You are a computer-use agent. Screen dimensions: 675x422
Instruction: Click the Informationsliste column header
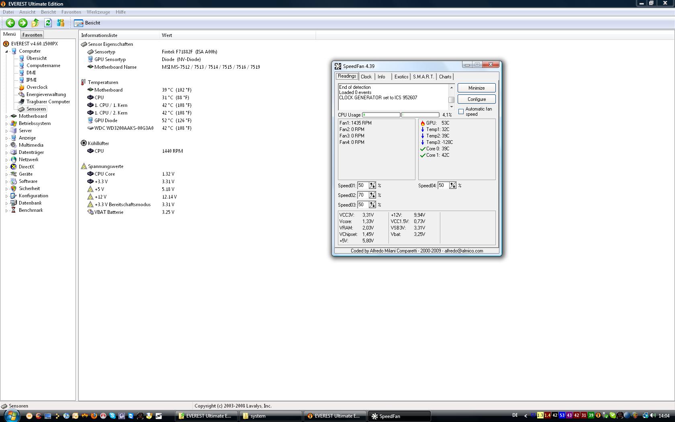pos(119,35)
